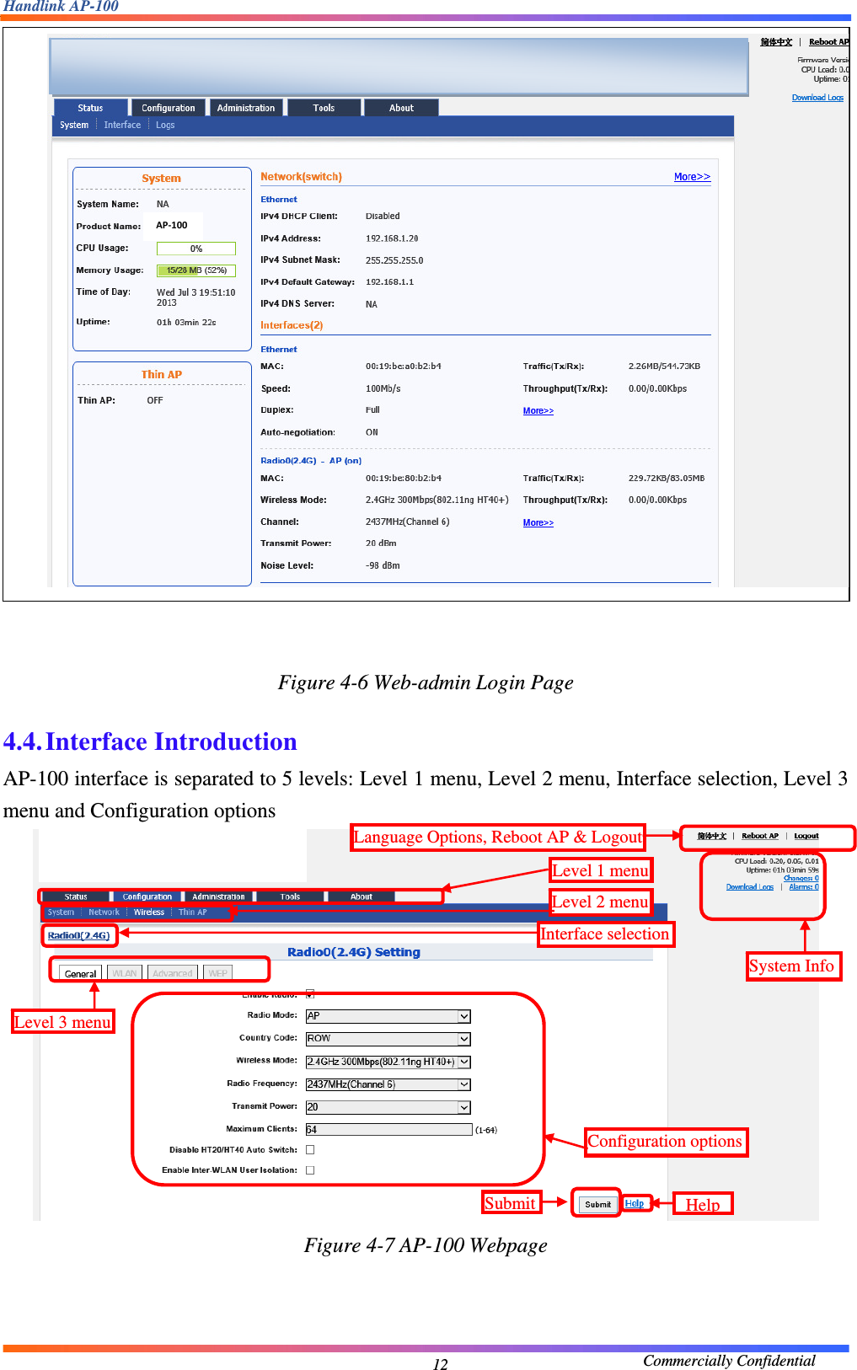Screen dimensions: 857x1370
Task: Open the Tools tab in Figure 4-7 screenshot
Action: [x=291, y=896]
